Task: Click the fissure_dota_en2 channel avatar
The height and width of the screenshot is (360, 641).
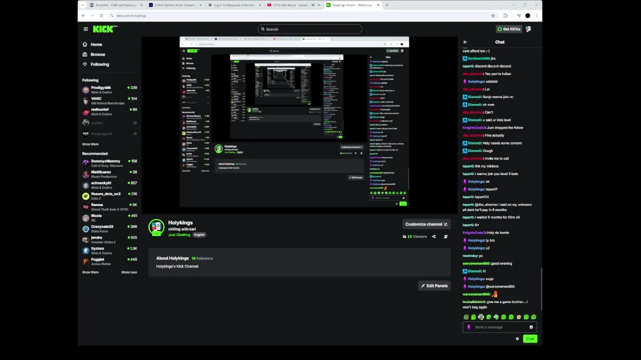Action: (86, 196)
